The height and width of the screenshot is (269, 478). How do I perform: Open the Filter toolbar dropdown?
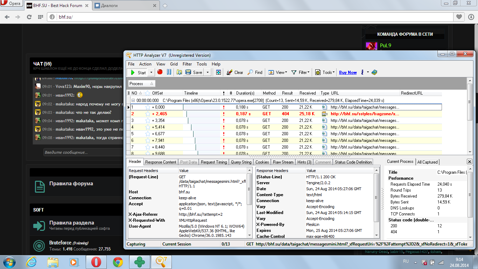[300, 73]
